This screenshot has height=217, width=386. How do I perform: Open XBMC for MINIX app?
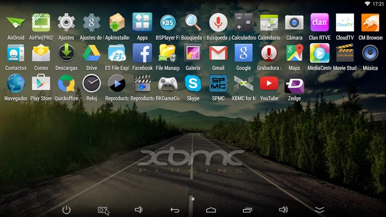pyautogui.click(x=244, y=83)
